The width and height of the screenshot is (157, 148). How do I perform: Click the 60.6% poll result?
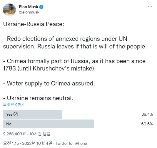(x=147, y=124)
